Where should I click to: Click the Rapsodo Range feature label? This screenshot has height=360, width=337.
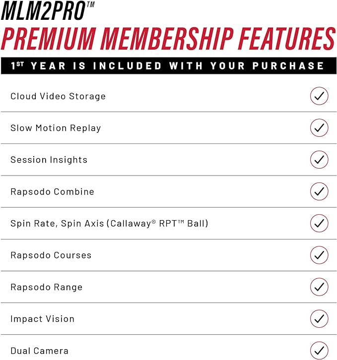pyautogui.click(x=46, y=287)
